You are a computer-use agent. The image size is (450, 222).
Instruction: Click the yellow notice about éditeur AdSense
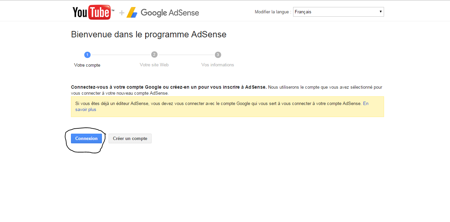[227, 107]
